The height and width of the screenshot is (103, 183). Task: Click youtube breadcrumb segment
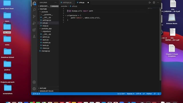(64, 6)
